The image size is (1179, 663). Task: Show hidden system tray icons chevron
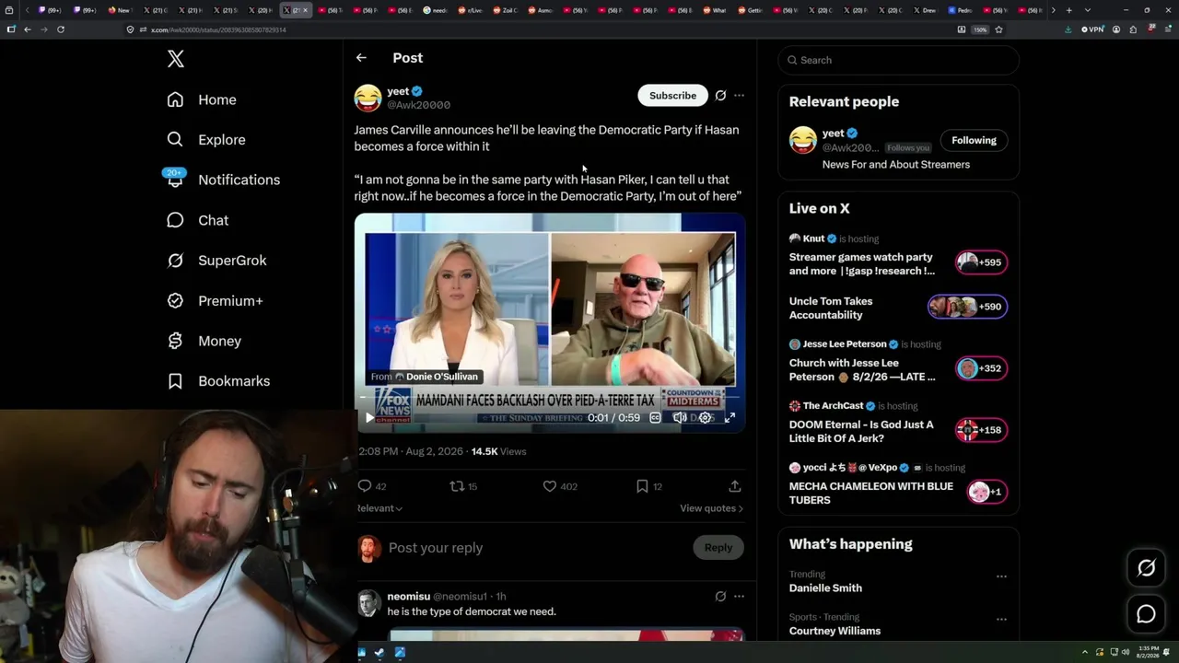1084,652
